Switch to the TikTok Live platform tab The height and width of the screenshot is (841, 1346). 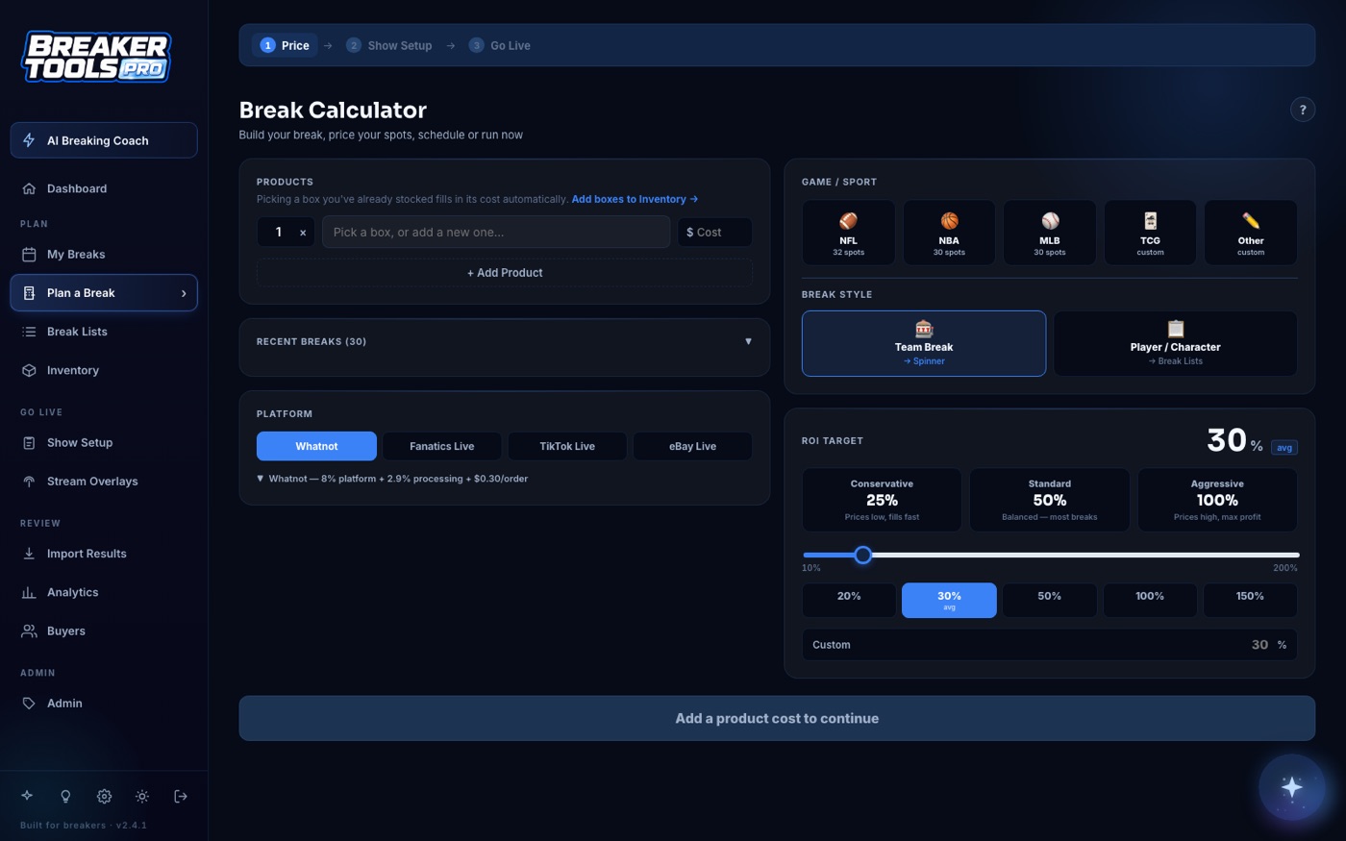point(567,446)
